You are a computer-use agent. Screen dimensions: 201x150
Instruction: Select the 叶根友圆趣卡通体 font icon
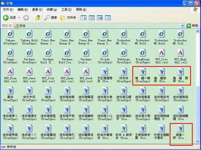(162, 129)
